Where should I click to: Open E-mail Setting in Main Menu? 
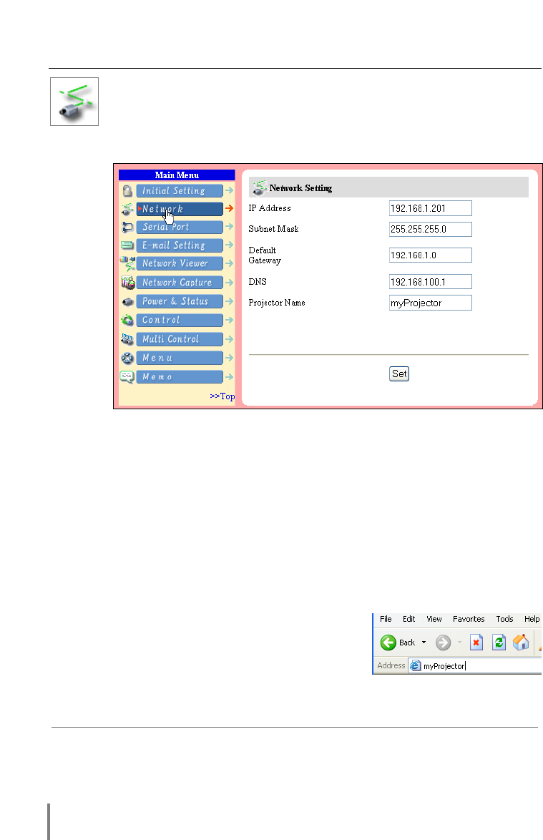pyautogui.click(x=180, y=245)
